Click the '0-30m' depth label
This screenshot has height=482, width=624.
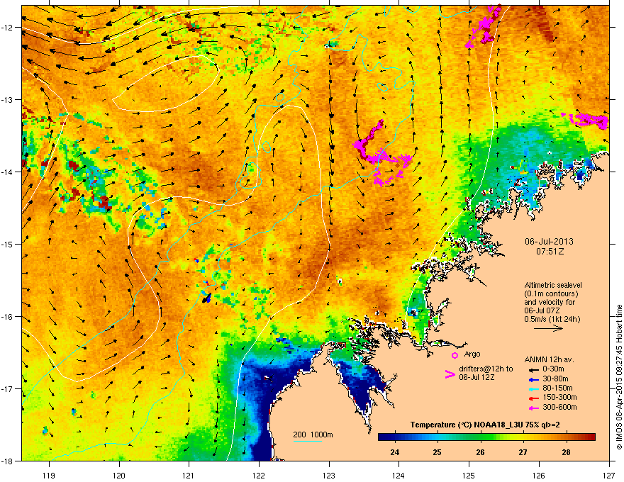tap(554, 369)
